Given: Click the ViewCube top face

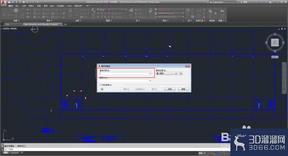Looking at the screenshot, I should pyautogui.click(x=275, y=42).
